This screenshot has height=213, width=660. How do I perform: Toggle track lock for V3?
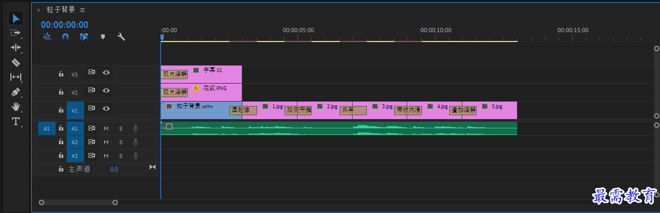point(61,74)
